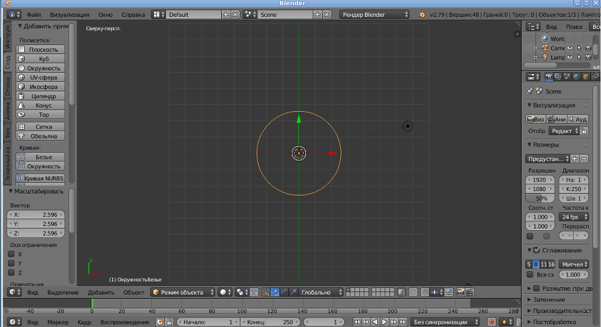Toggle Lamp visibility eye icon
Viewport: 601px width, 327px height.
570,57
